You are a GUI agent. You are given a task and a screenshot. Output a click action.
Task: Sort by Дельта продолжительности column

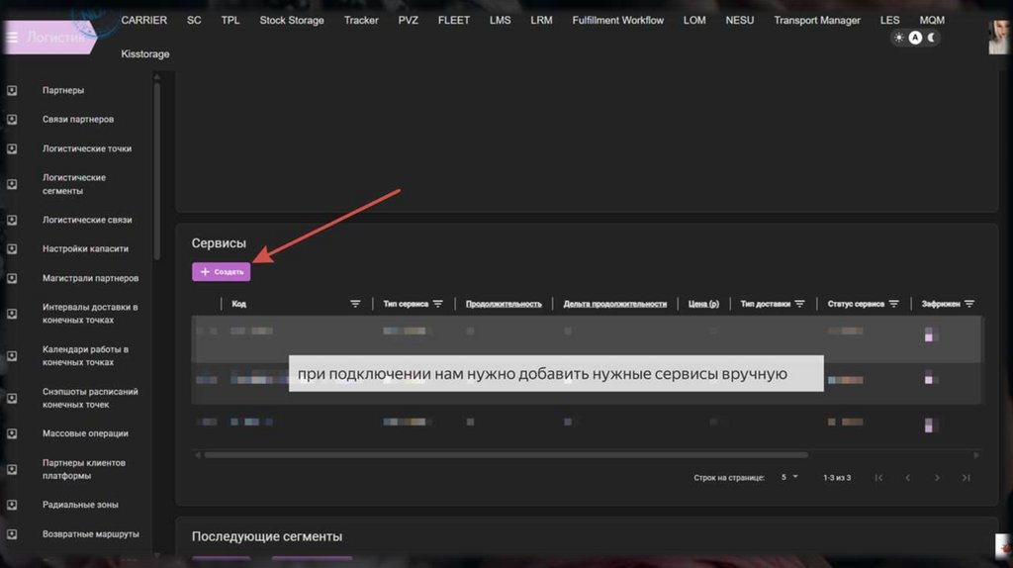tap(615, 304)
